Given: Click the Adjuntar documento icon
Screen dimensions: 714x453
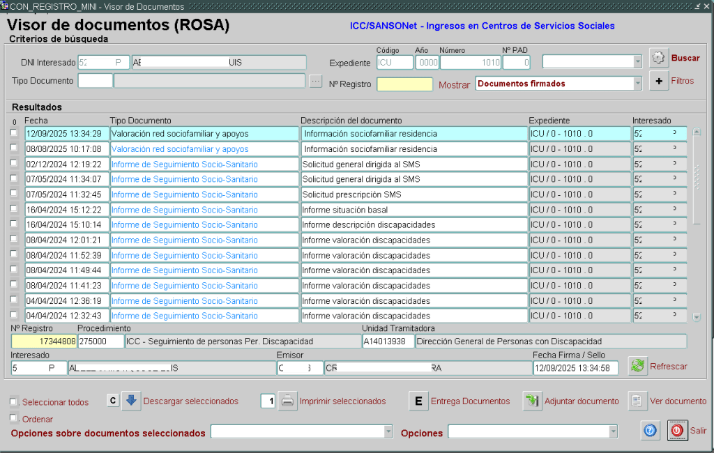Looking at the screenshot, I should pyautogui.click(x=533, y=401).
